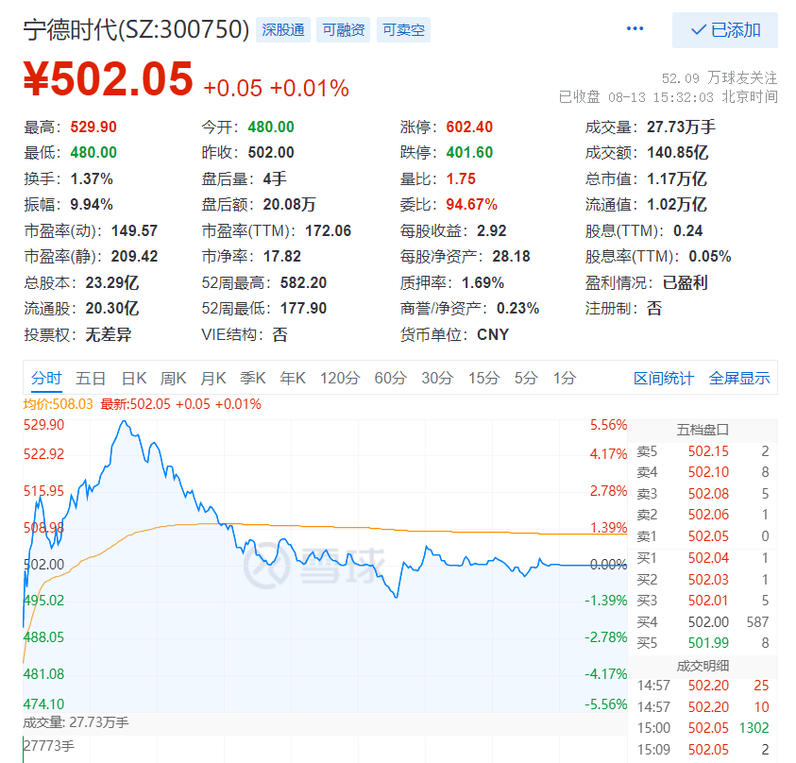Switch to the 120分 interval tab
The width and height of the screenshot is (796, 763).
340,379
